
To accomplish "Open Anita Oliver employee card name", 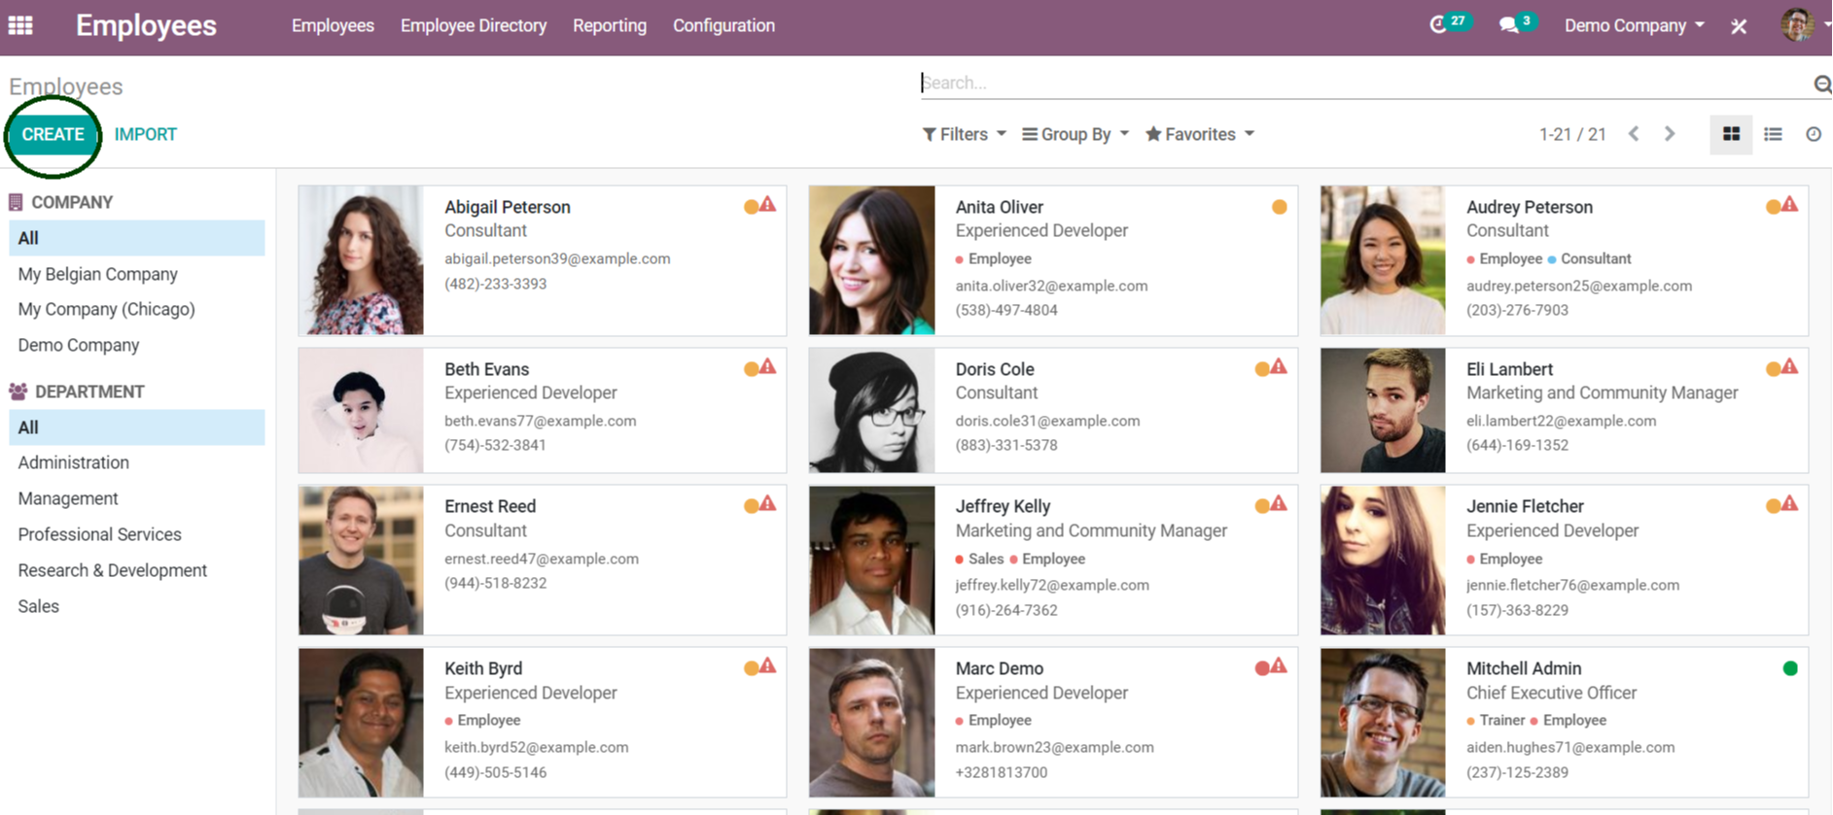I will (x=999, y=207).
